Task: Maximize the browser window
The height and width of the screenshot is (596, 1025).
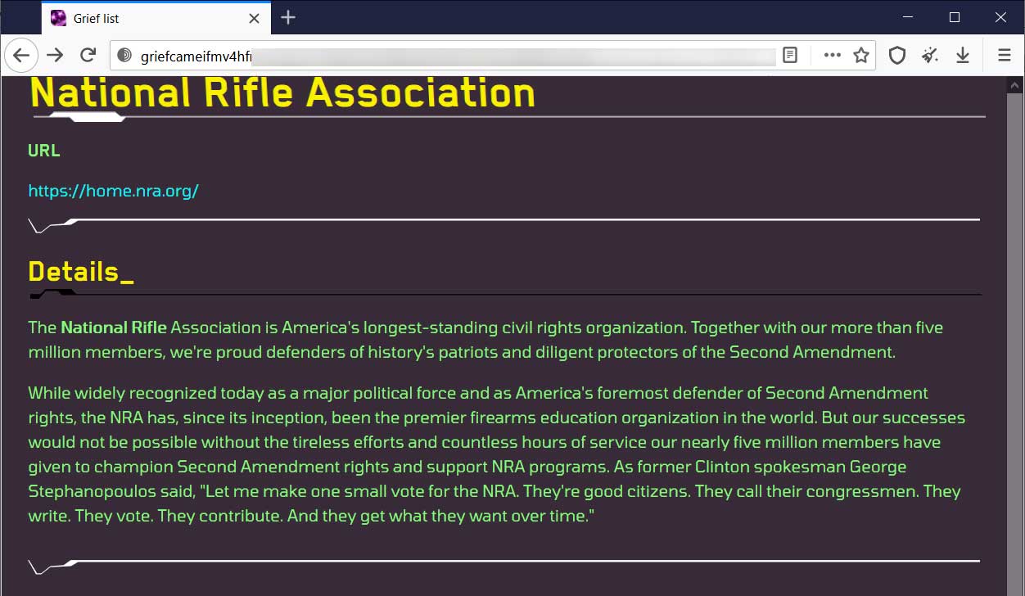Action: pos(955,17)
